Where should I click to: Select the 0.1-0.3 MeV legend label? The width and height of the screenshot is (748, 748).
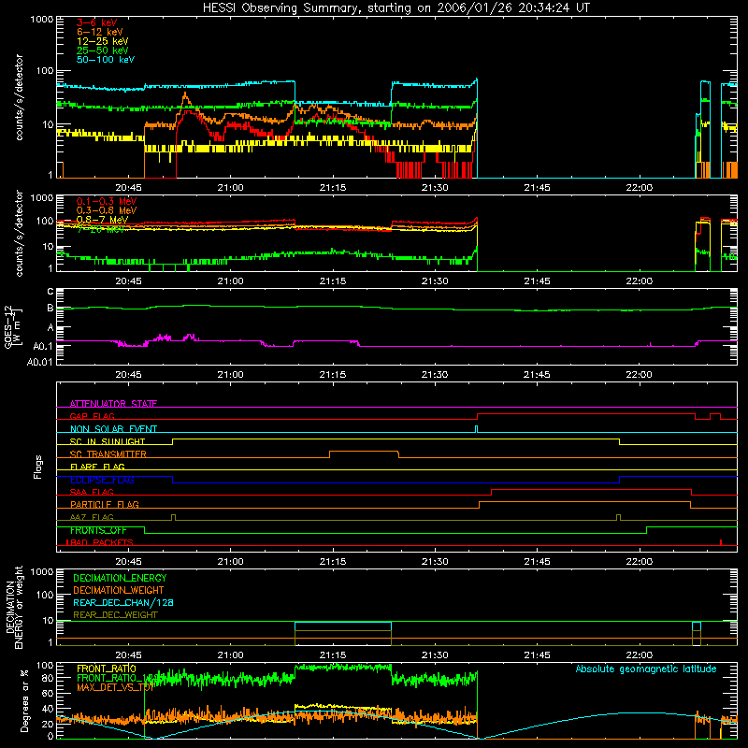[107, 201]
